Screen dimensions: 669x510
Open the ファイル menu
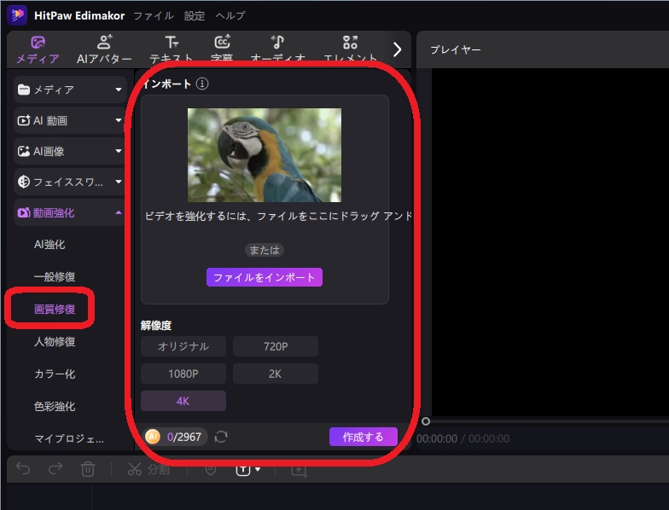(154, 15)
